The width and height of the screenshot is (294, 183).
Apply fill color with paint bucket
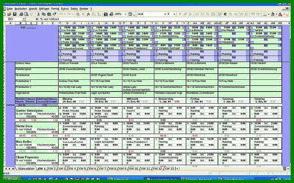coord(273,14)
